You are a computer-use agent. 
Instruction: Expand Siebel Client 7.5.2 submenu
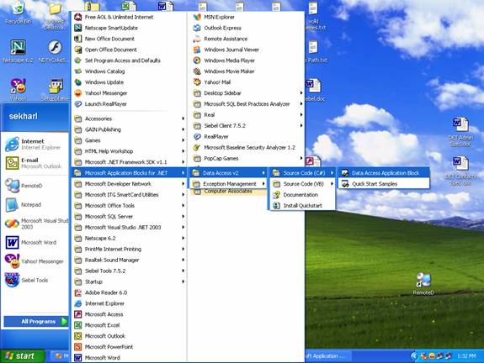tap(247, 126)
